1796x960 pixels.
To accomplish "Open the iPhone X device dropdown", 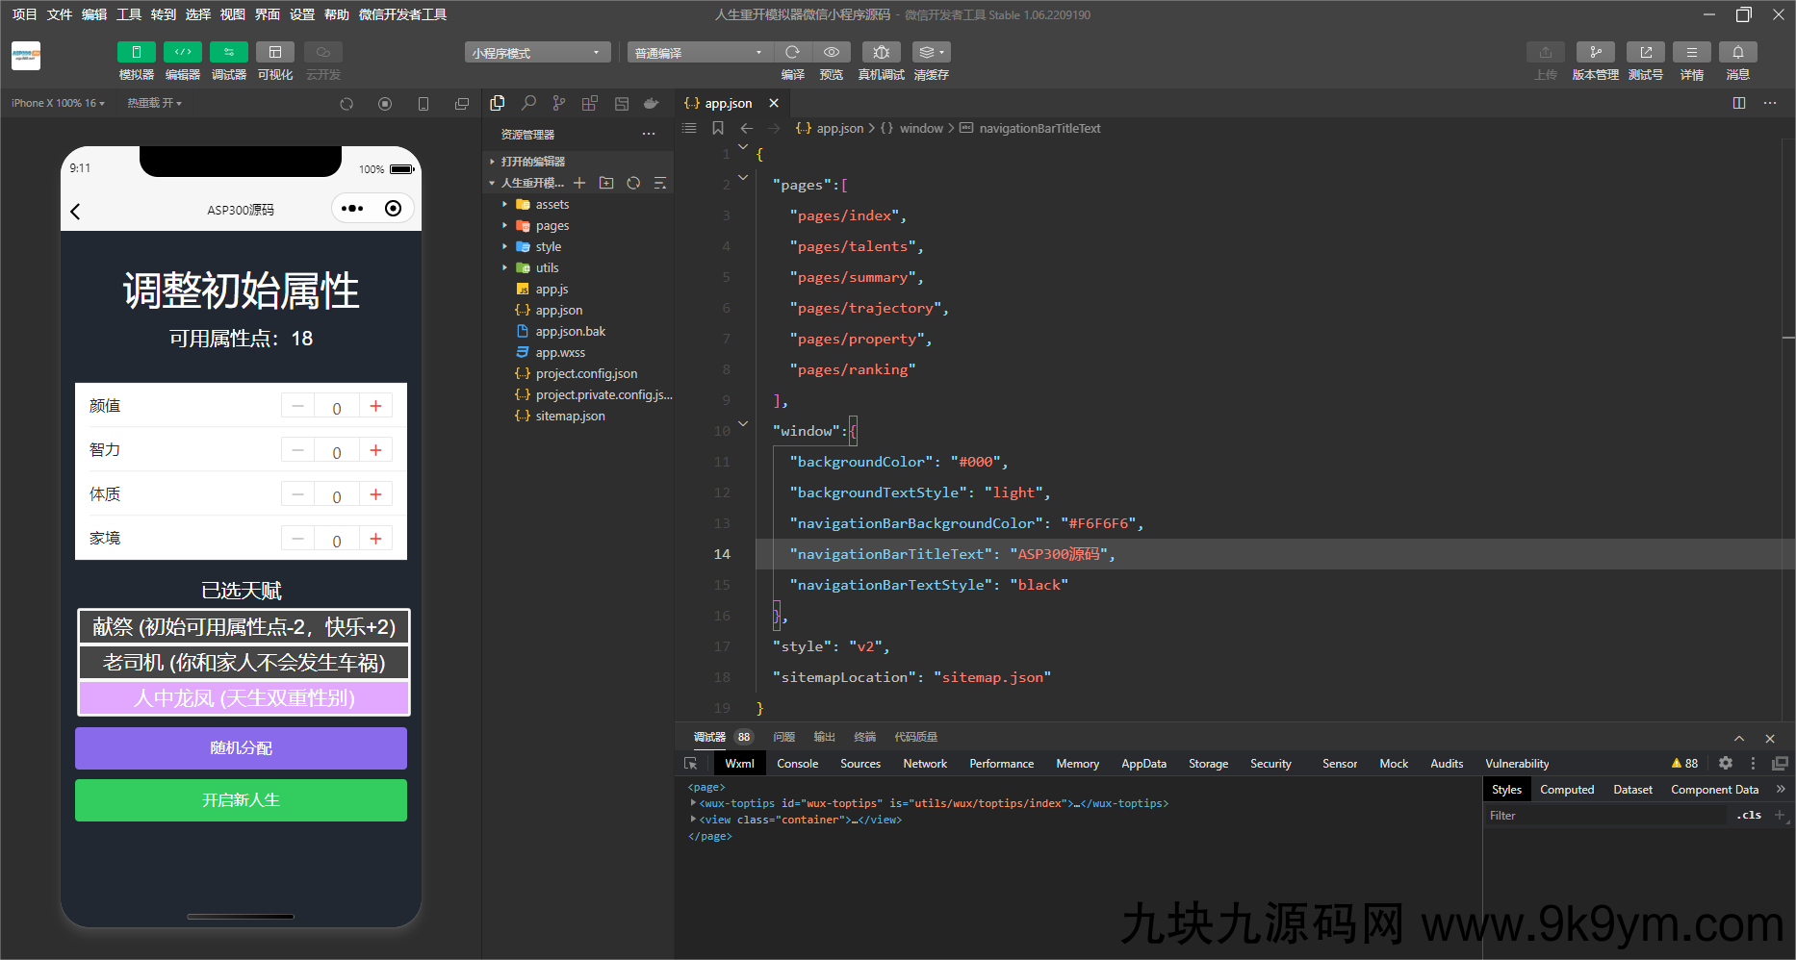I will click(x=58, y=103).
